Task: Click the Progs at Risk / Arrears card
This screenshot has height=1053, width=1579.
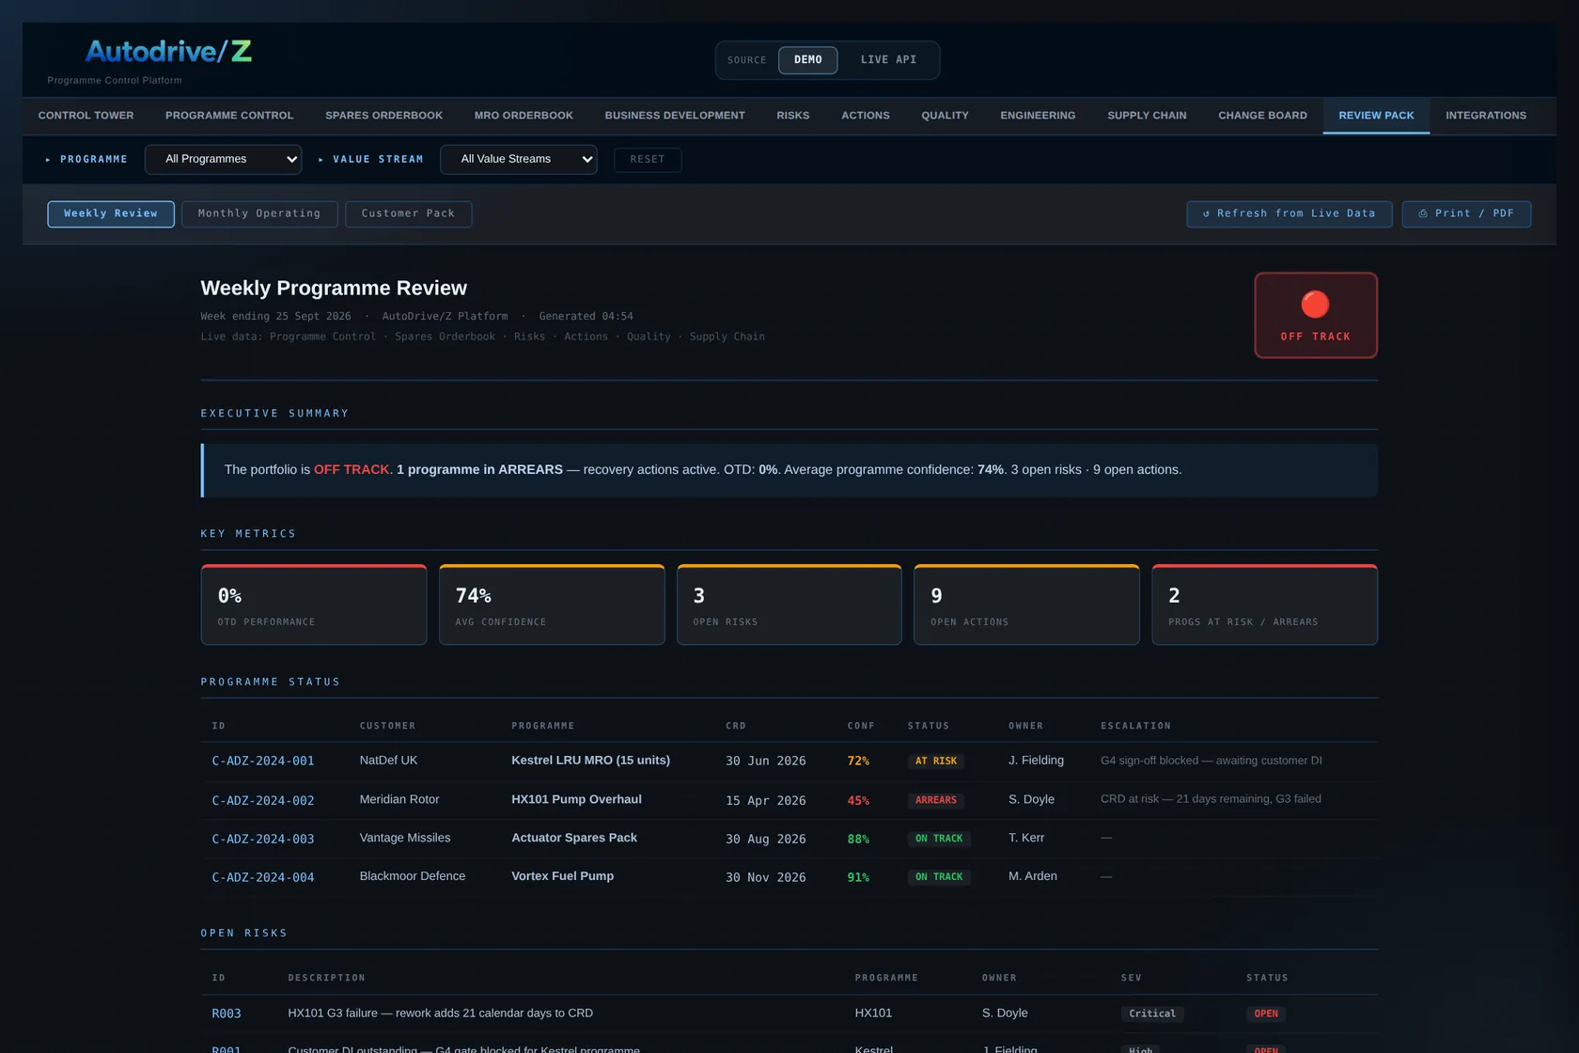Action: pyautogui.click(x=1265, y=605)
